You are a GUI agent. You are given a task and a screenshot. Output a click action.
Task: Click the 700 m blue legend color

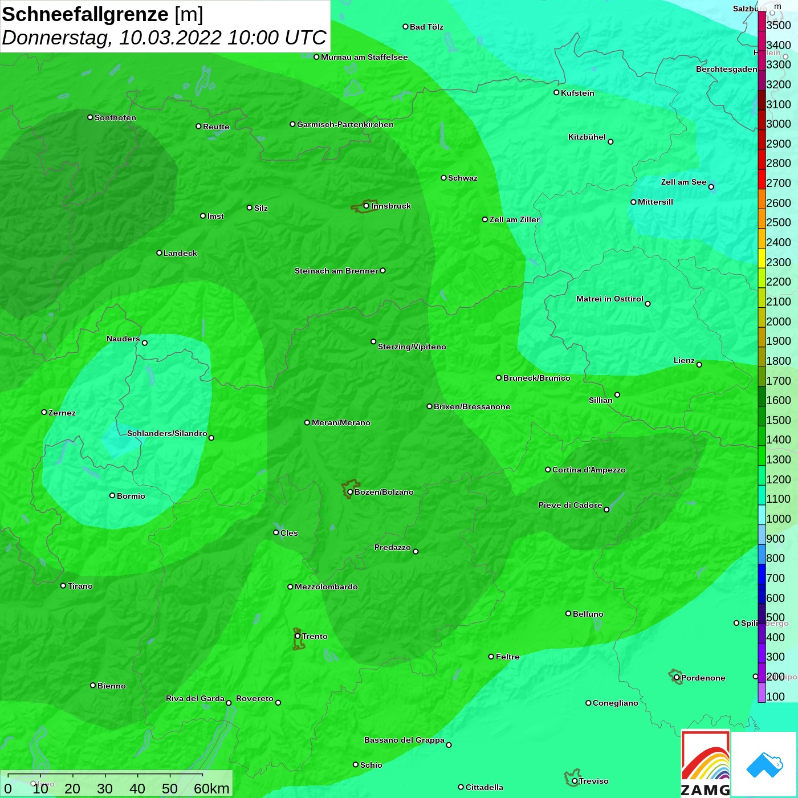tap(762, 575)
